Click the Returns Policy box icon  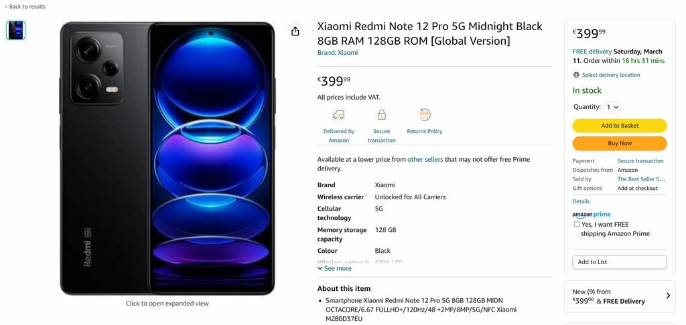[x=424, y=114]
